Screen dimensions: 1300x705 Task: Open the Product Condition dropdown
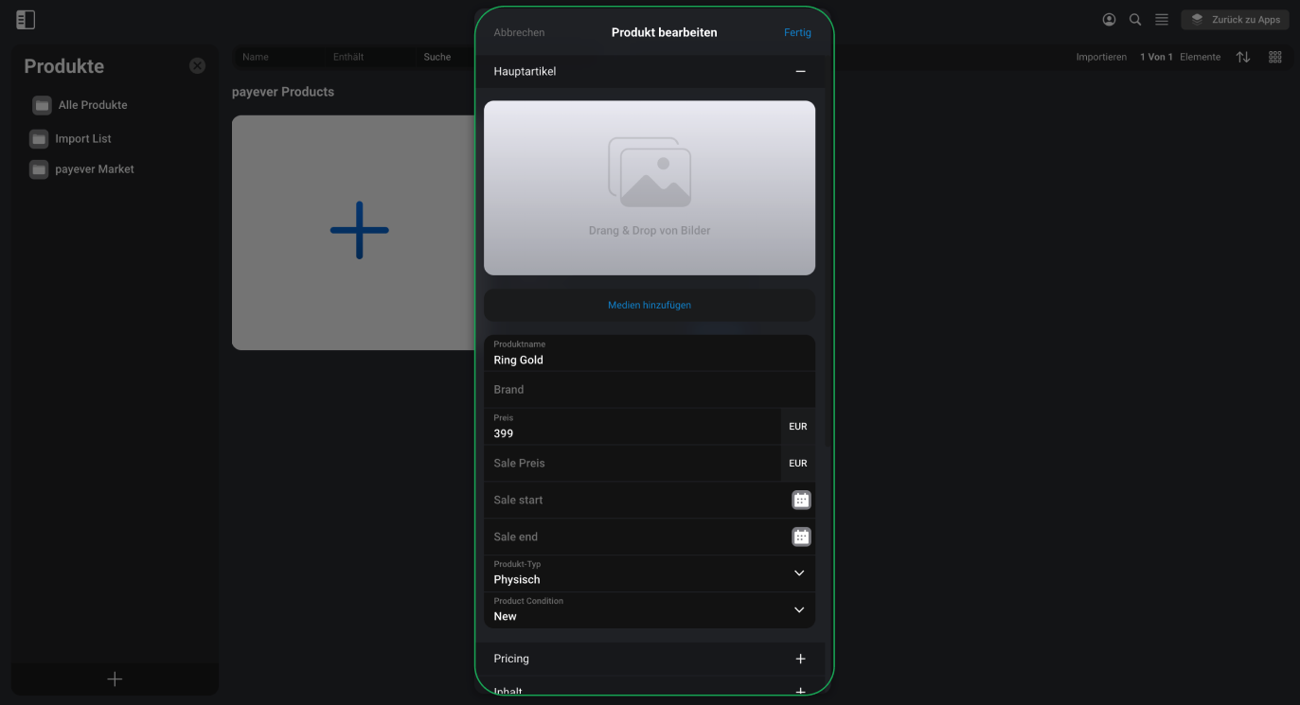650,610
